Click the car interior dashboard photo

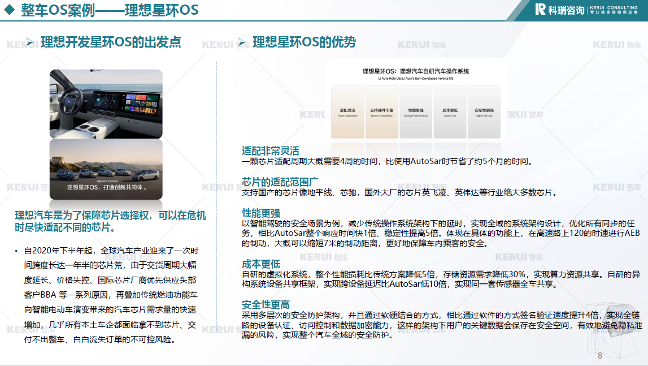(x=106, y=104)
